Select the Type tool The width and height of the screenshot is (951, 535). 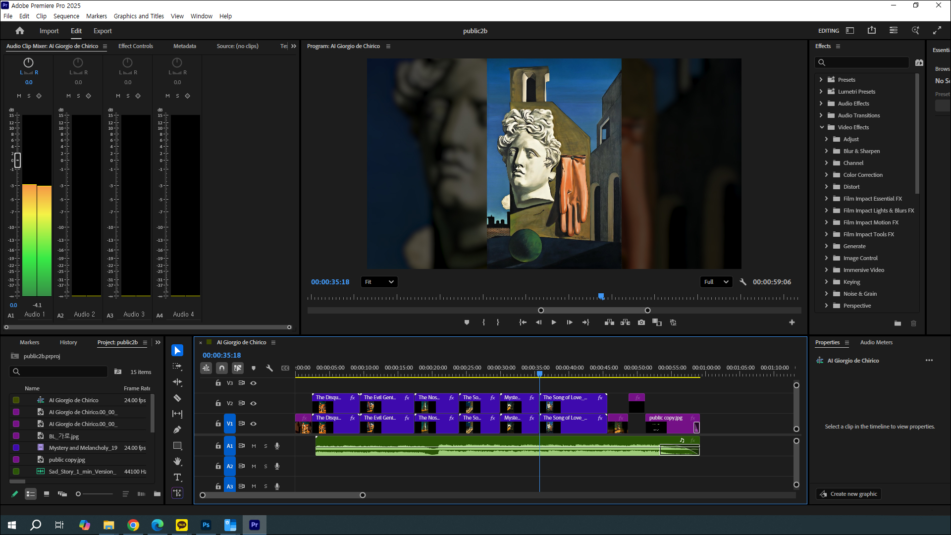click(177, 478)
